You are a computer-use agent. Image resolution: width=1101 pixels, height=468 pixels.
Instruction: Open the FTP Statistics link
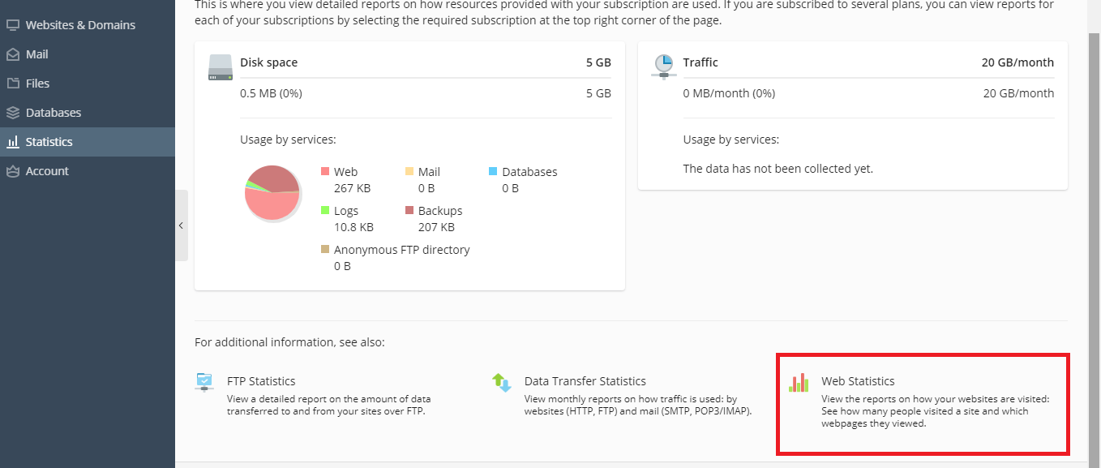261,381
